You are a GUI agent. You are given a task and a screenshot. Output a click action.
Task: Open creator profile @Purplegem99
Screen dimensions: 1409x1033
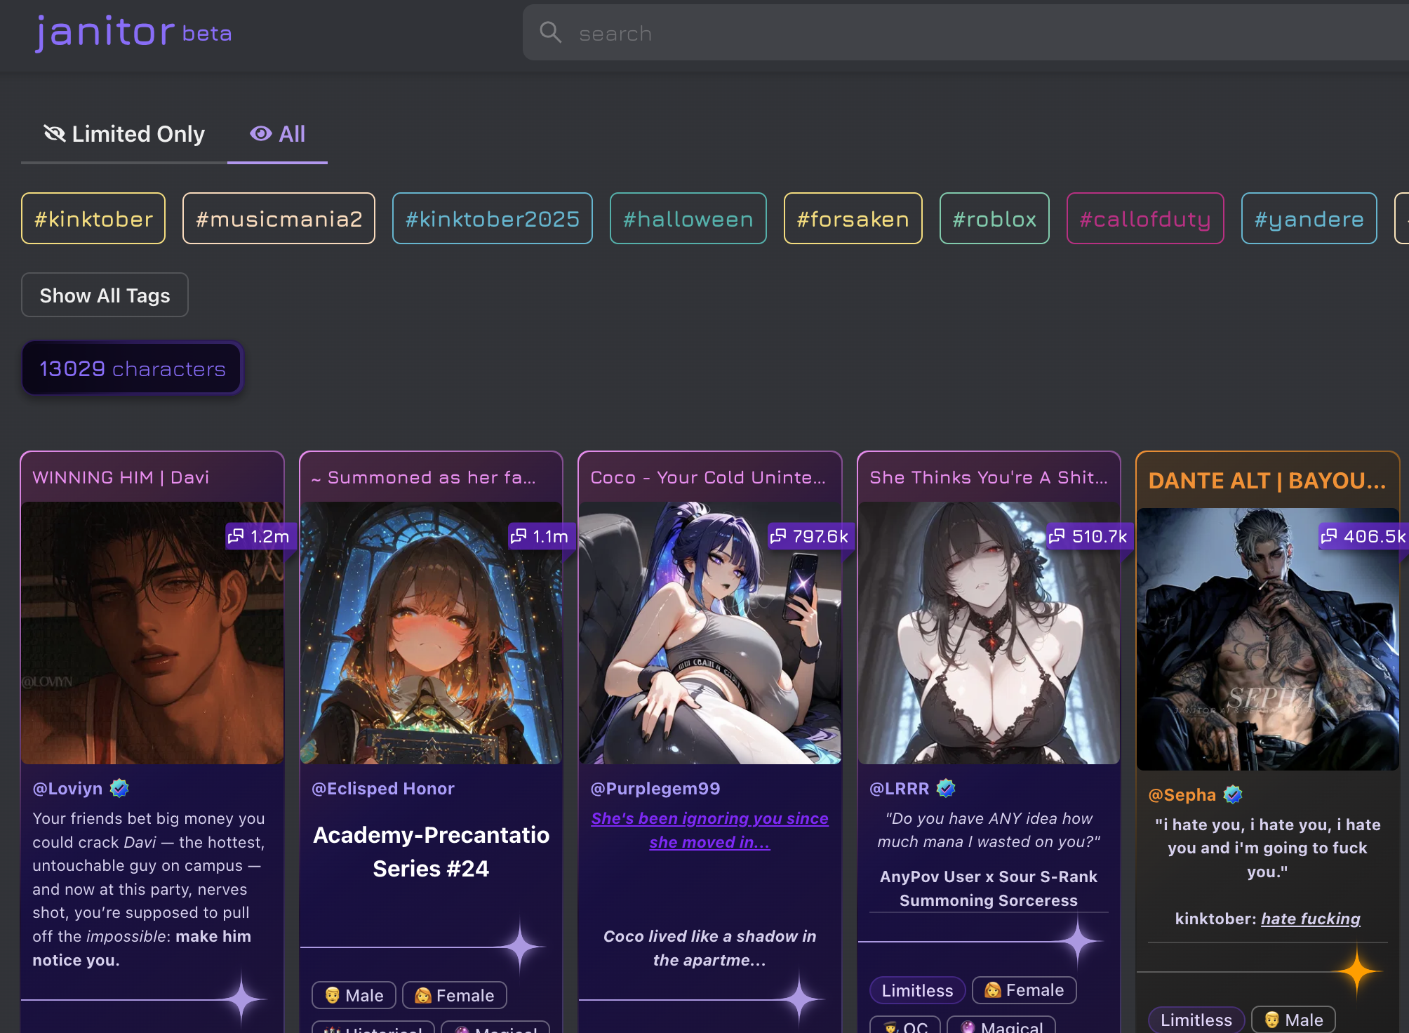coord(655,788)
